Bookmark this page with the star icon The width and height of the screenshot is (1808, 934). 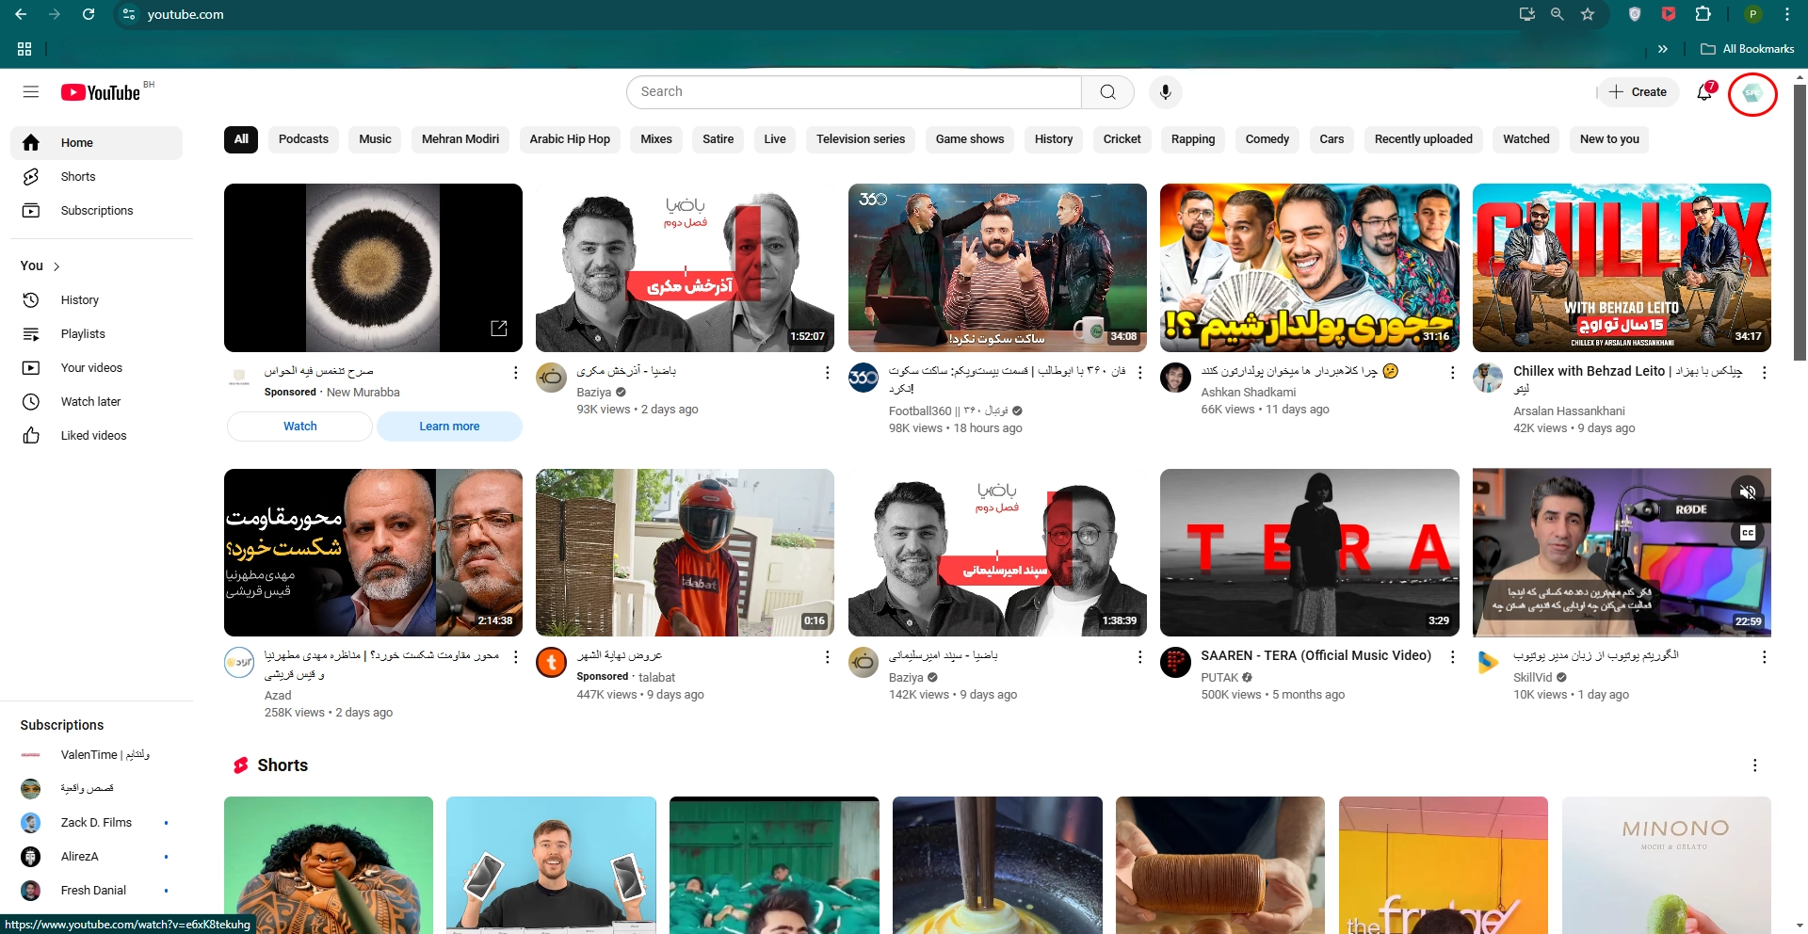(x=1588, y=14)
